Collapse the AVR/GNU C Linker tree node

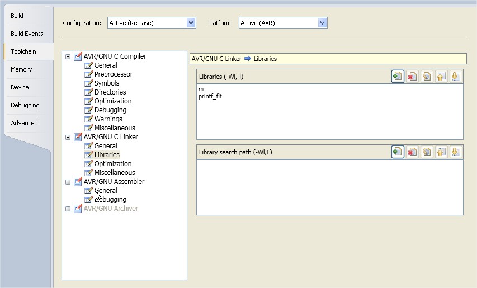tap(68, 137)
